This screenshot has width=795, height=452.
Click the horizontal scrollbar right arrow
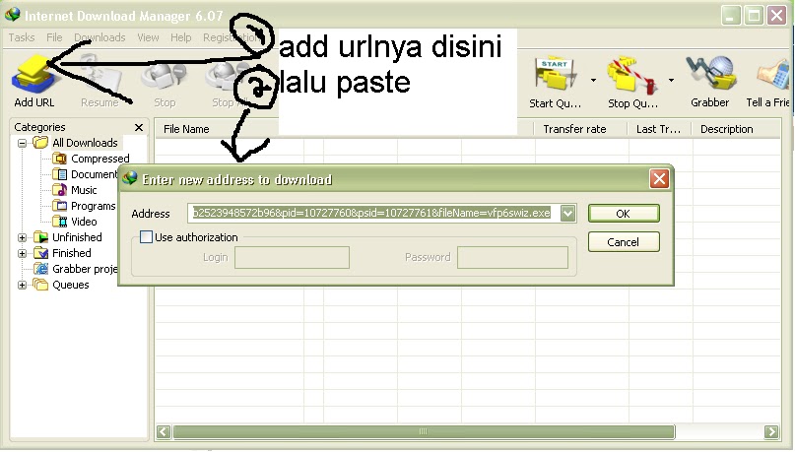(771, 431)
